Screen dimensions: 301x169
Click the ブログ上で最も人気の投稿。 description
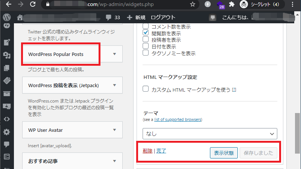(56, 69)
